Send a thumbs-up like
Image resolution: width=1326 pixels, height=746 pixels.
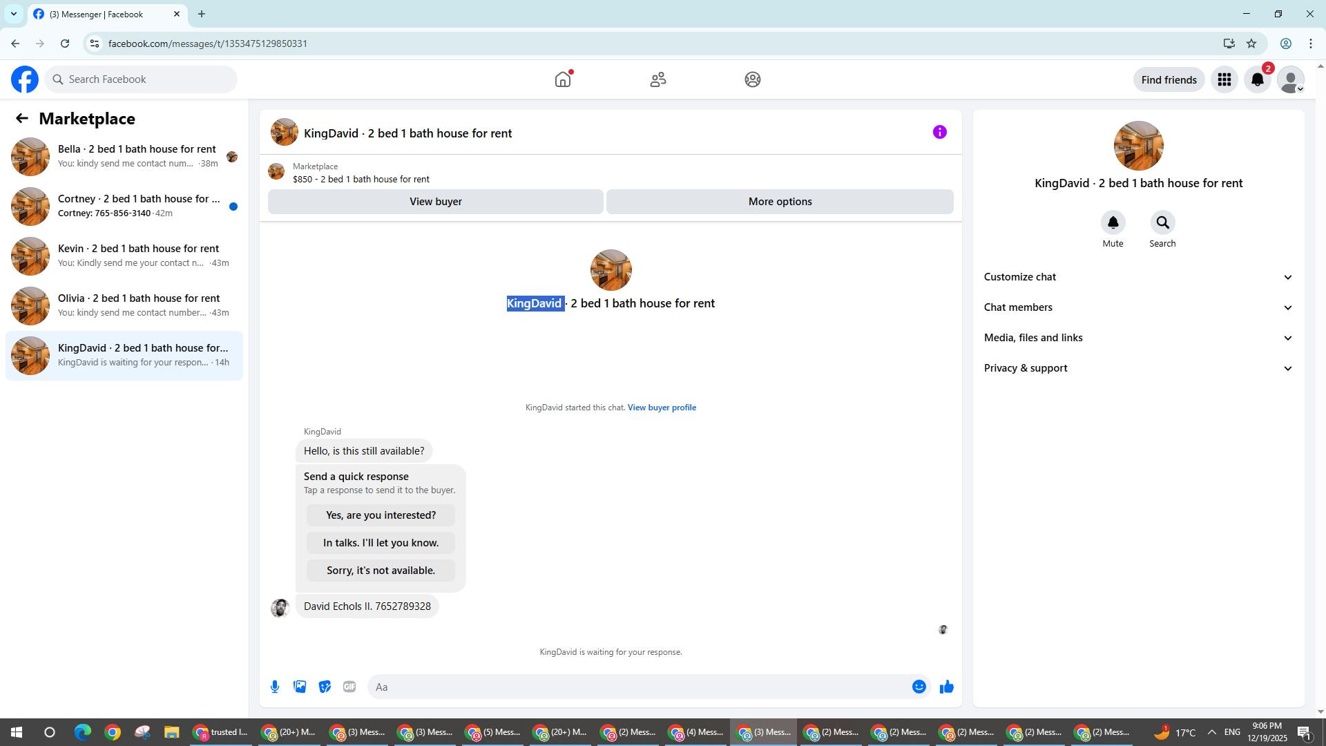tap(946, 687)
